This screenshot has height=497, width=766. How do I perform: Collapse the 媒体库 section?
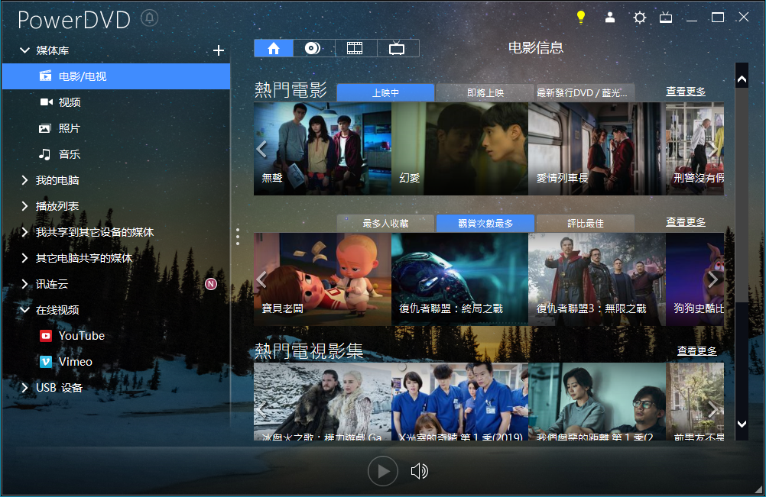pyautogui.click(x=24, y=50)
